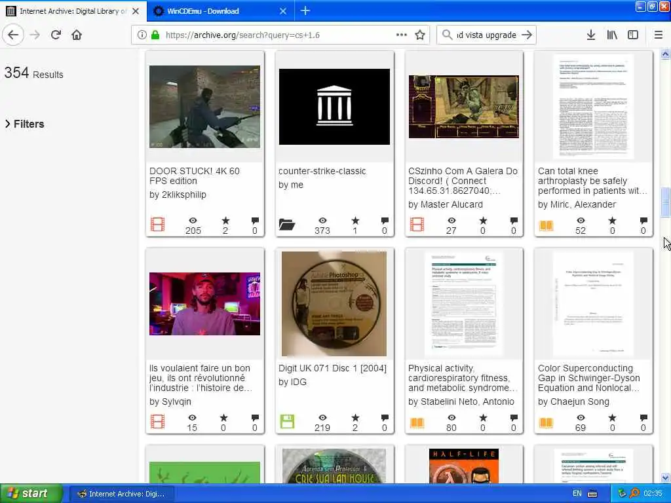
Task: Open counter-strike-classic black thumbnail
Action: [x=334, y=107]
